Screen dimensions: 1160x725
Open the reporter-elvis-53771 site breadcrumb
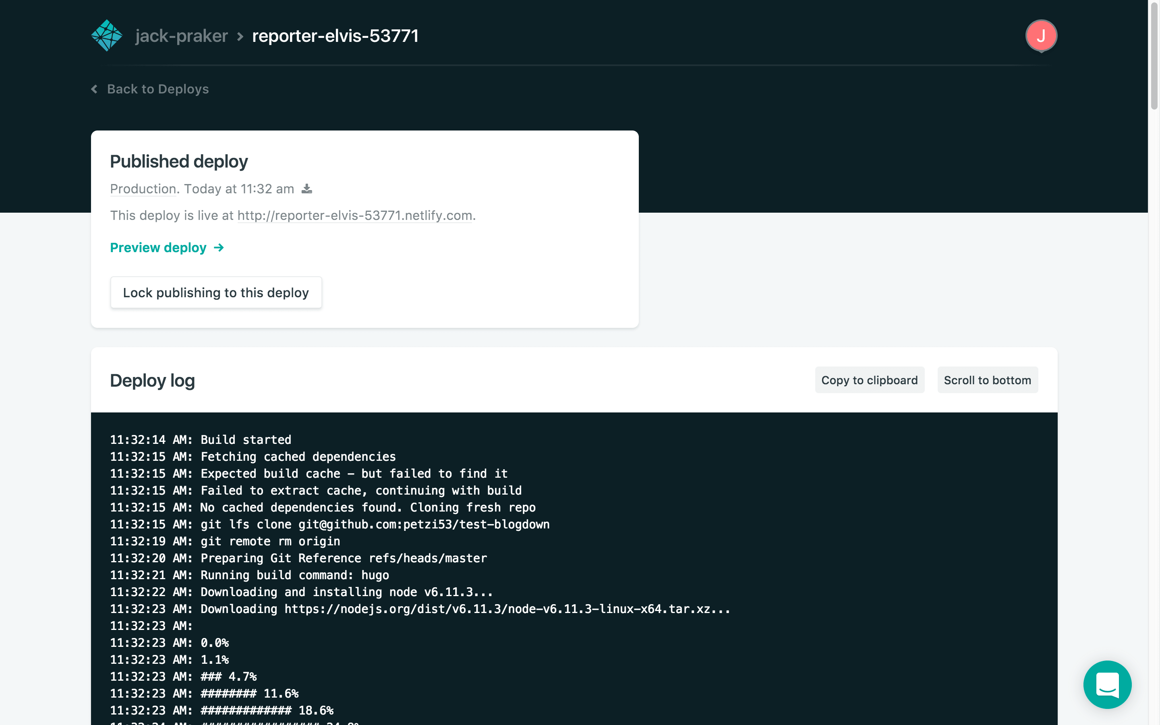(x=335, y=36)
